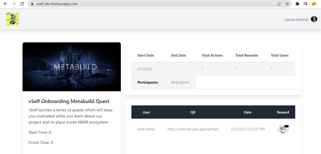Click the Participants label
This screenshot has height=154, width=321.
[148, 82]
